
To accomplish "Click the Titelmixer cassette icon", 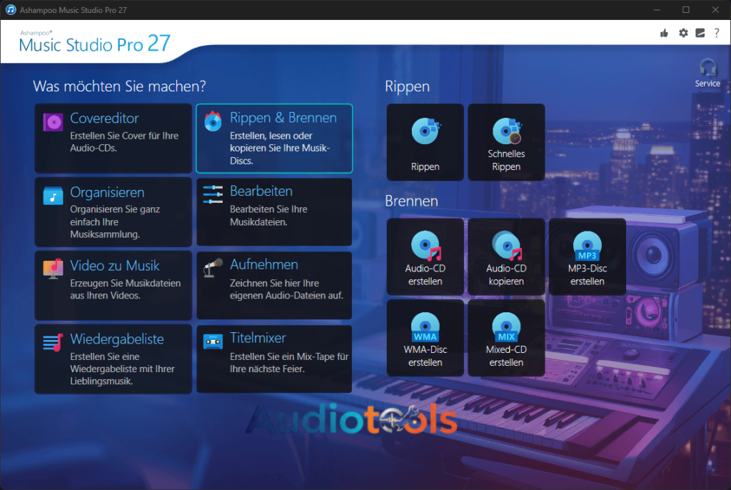I will click(x=213, y=342).
